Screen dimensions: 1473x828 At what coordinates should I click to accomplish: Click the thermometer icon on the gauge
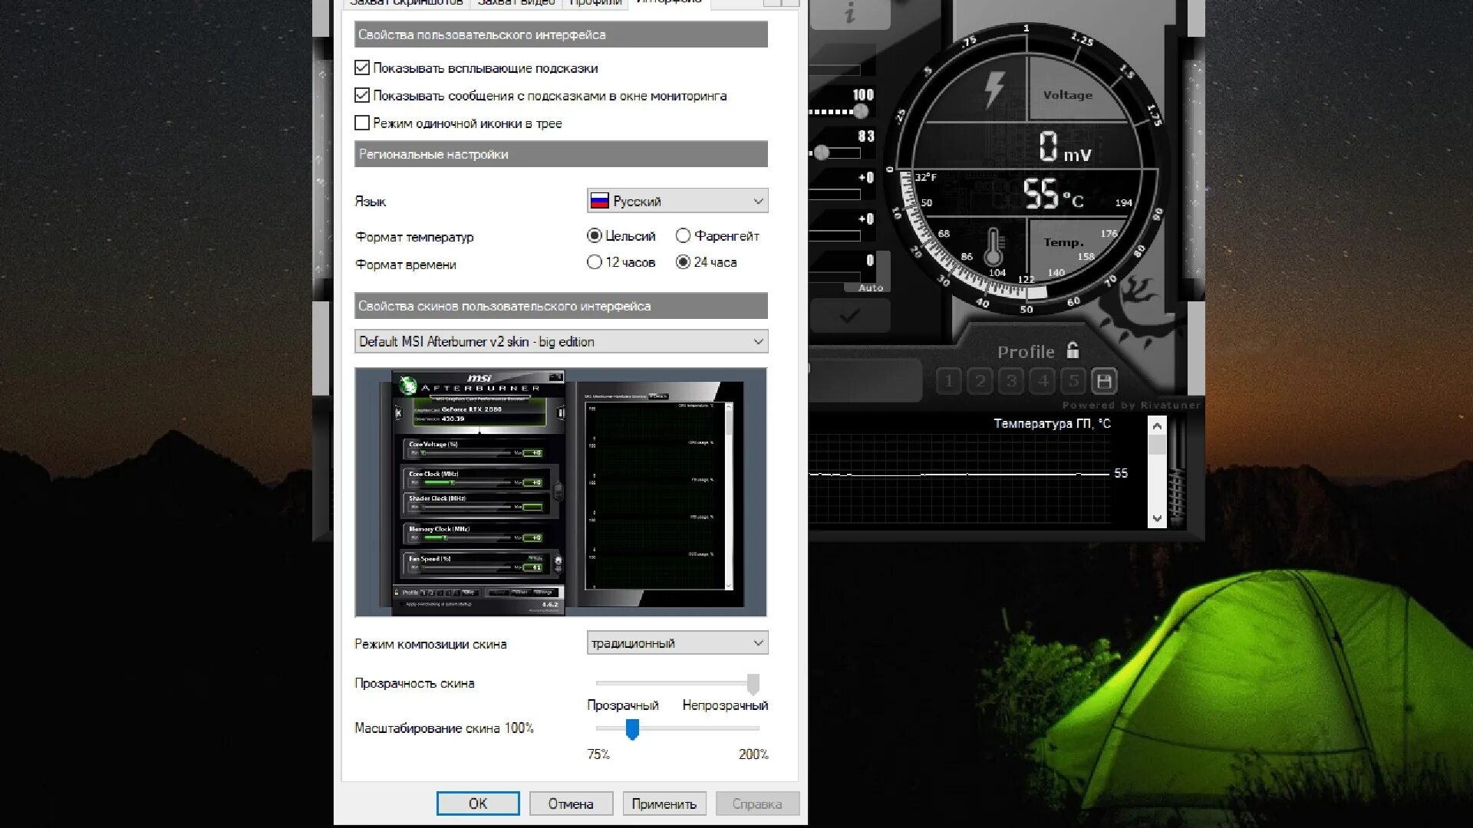click(x=994, y=247)
